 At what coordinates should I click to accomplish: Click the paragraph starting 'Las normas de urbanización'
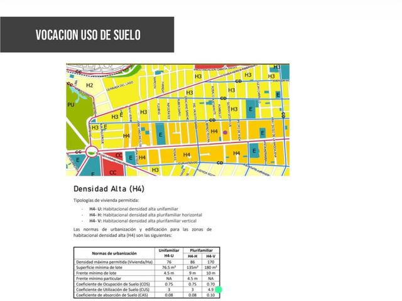(x=143, y=232)
